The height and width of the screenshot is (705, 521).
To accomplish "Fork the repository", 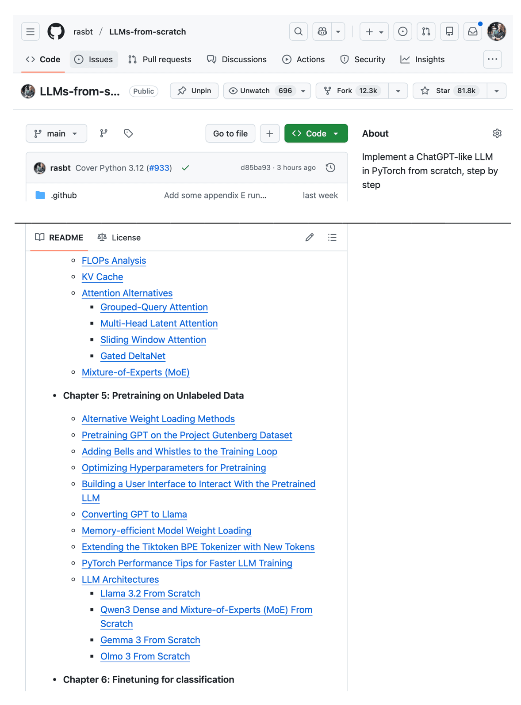I will click(352, 91).
